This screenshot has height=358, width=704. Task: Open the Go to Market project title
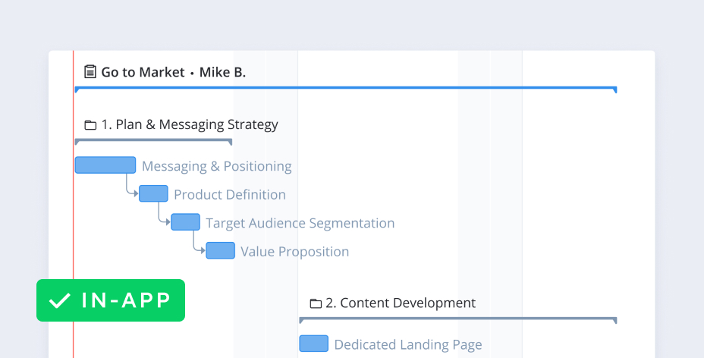pyautogui.click(x=143, y=72)
